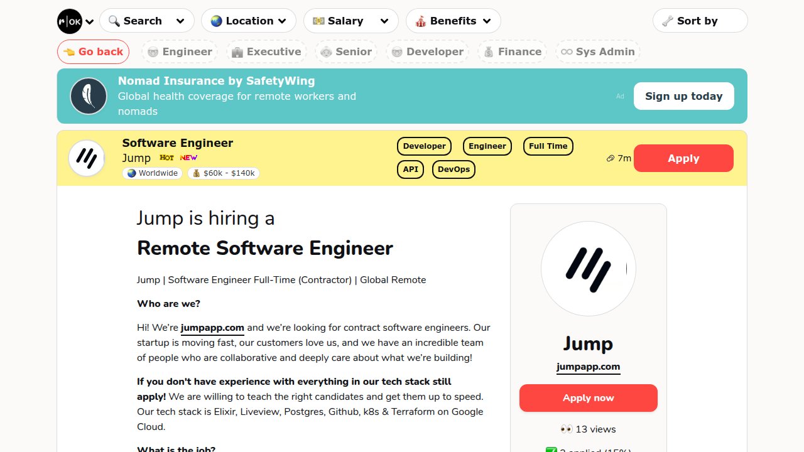Click the DevOps job tag
The image size is (804, 452).
point(454,169)
